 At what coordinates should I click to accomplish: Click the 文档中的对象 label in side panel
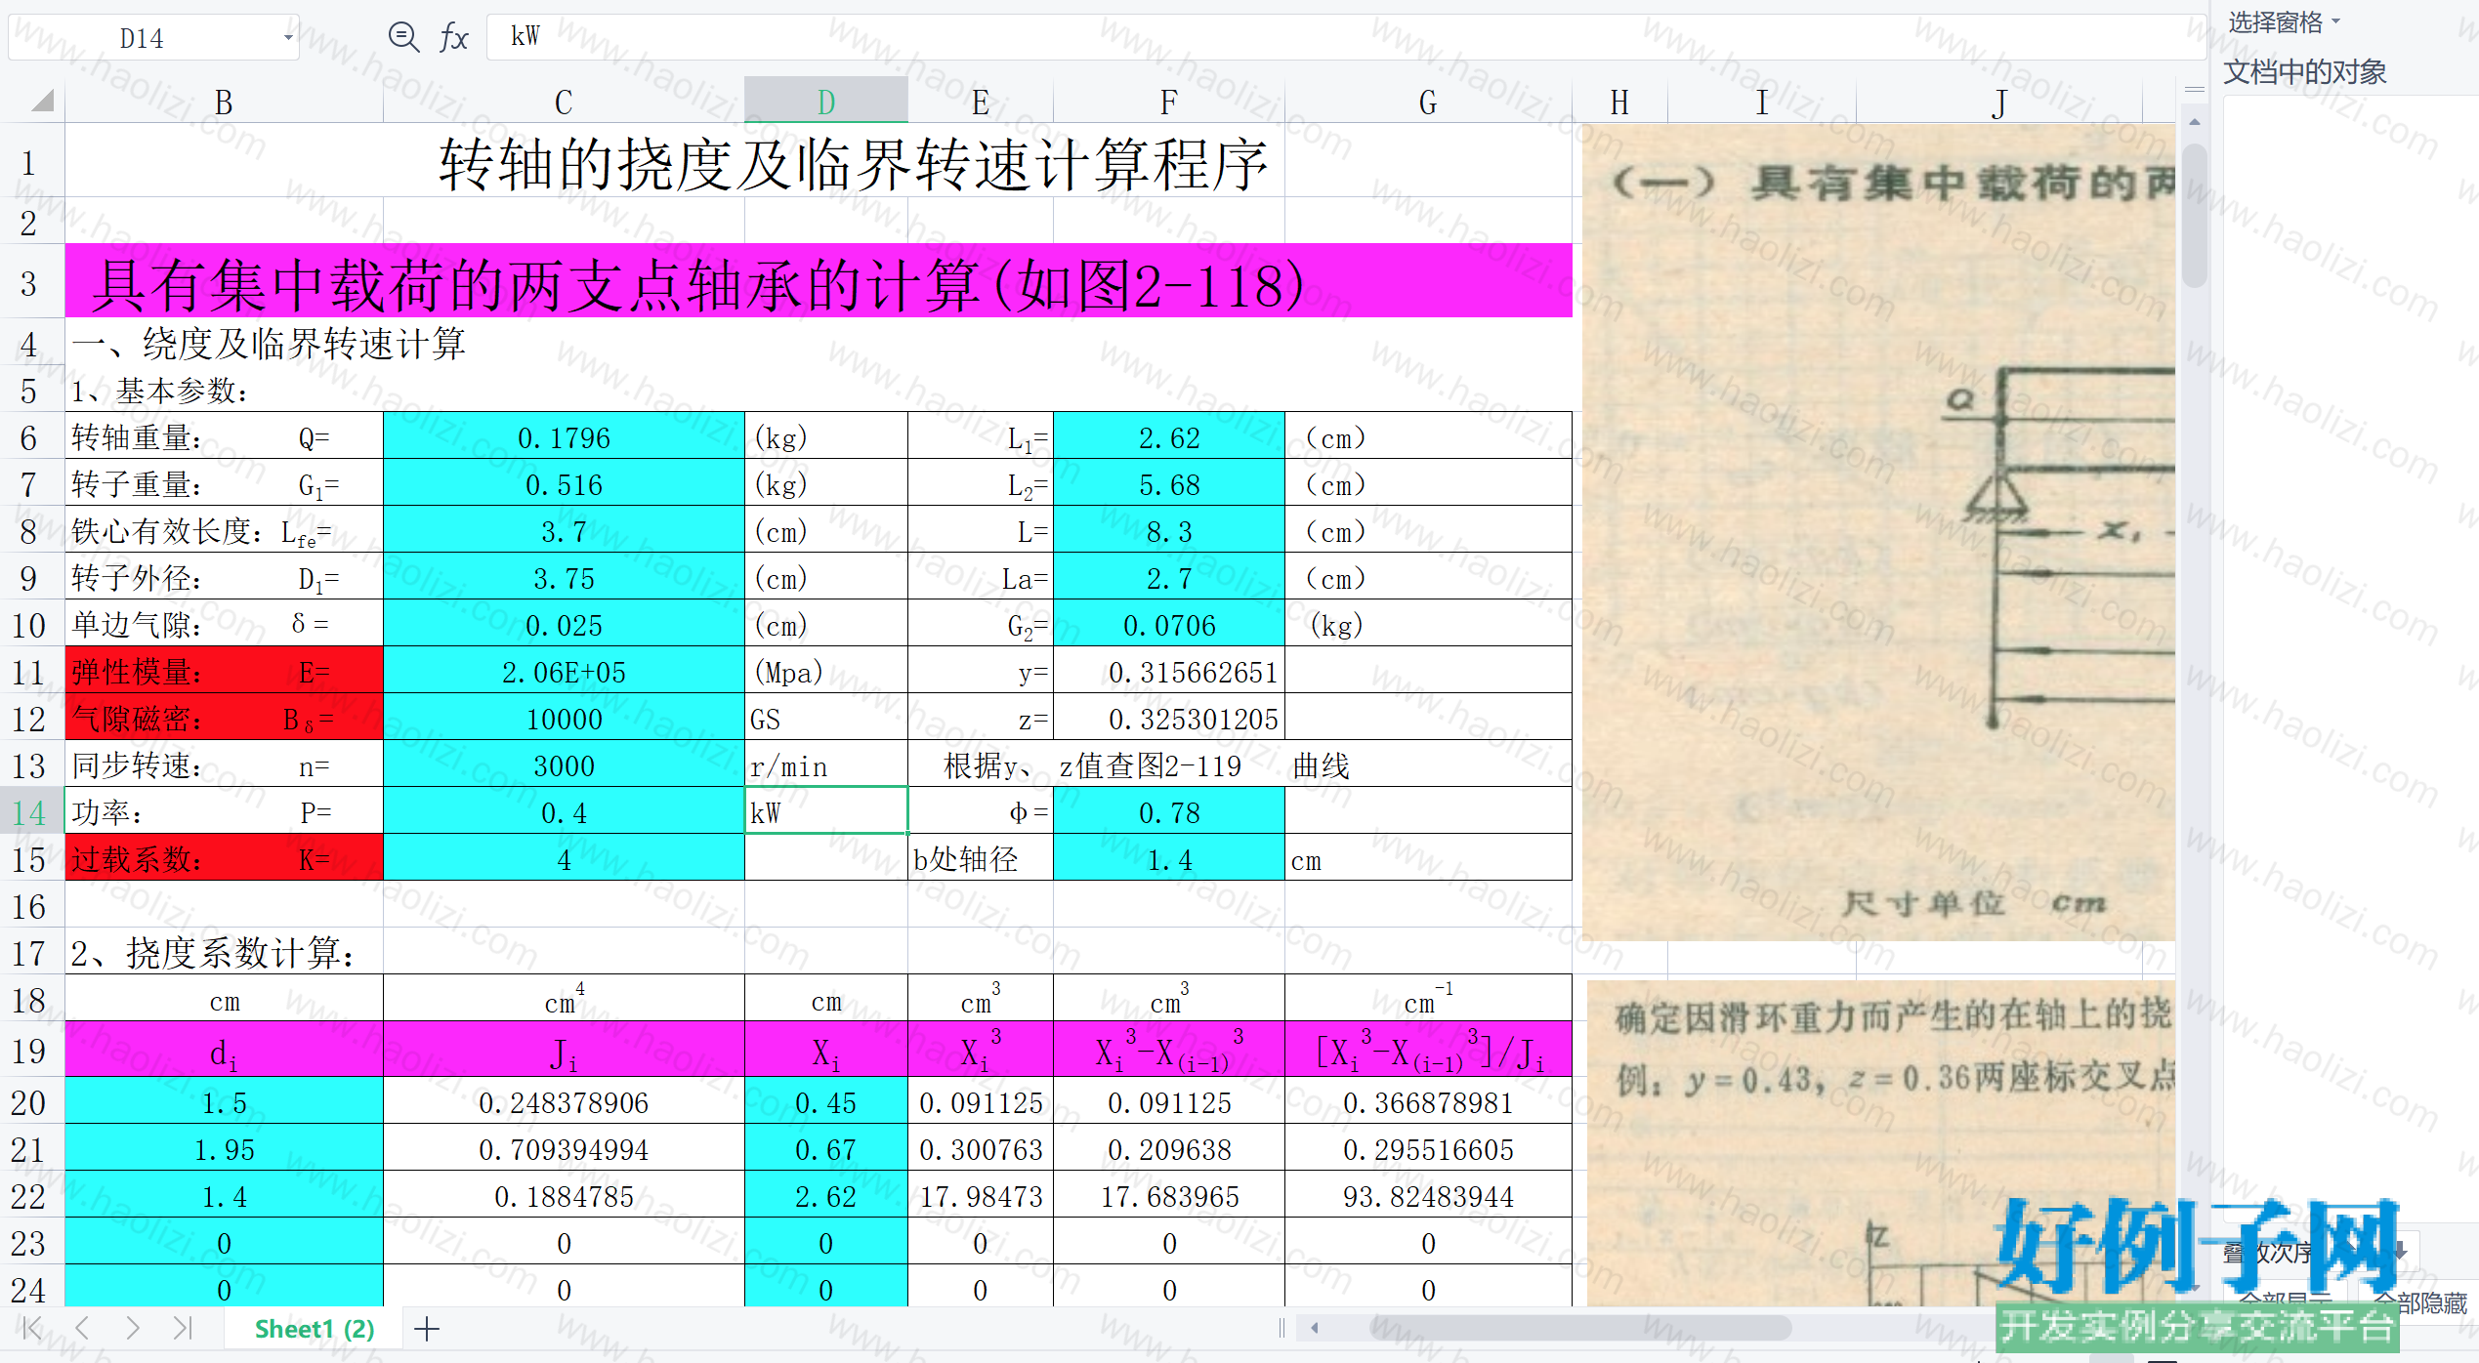pyautogui.click(x=2304, y=71)
